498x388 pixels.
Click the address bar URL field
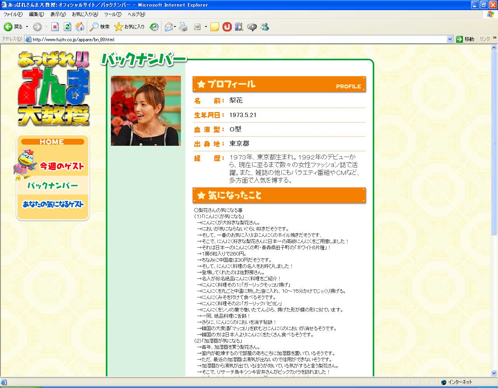click(239, 39)
